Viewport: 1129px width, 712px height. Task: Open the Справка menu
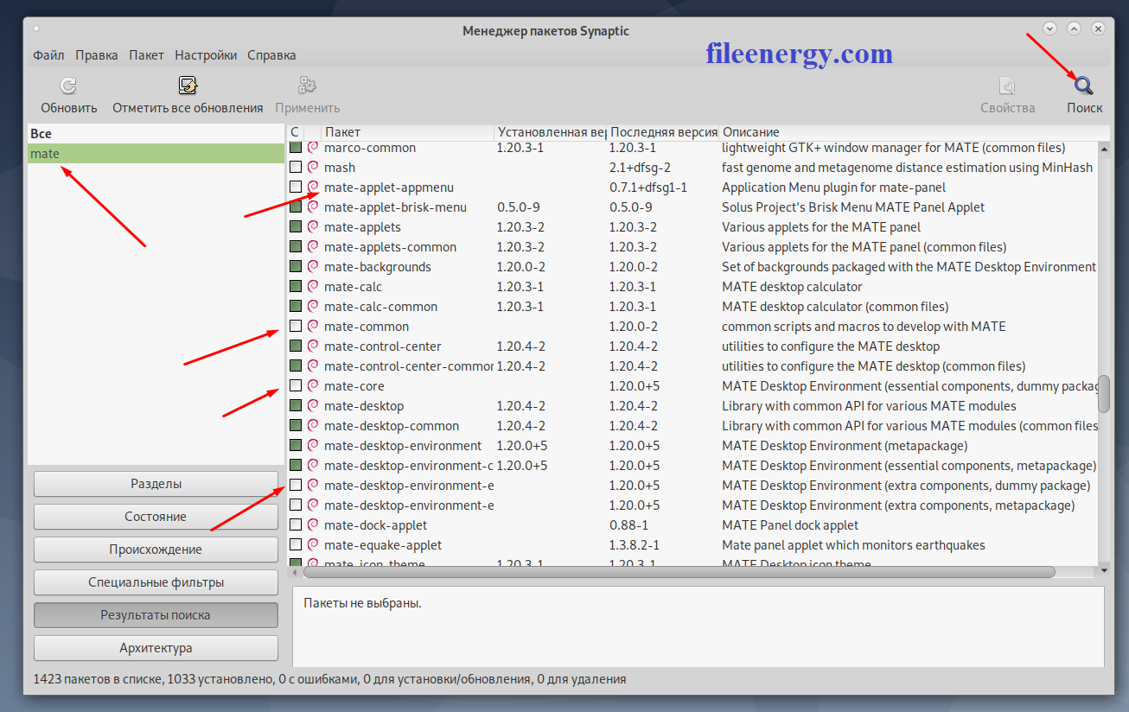tap(271, 54)
